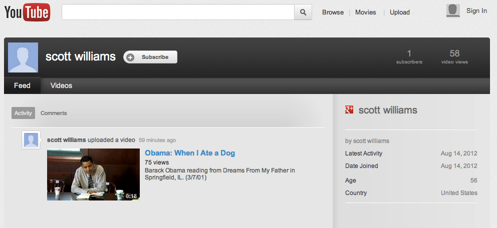Viewport: 497px width, 228px height.
Task: Click into the YouTube search field
Action: point(178,12)
